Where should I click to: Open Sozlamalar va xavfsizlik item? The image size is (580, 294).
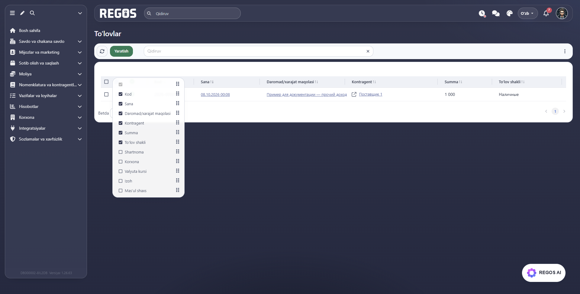[46, 139]
